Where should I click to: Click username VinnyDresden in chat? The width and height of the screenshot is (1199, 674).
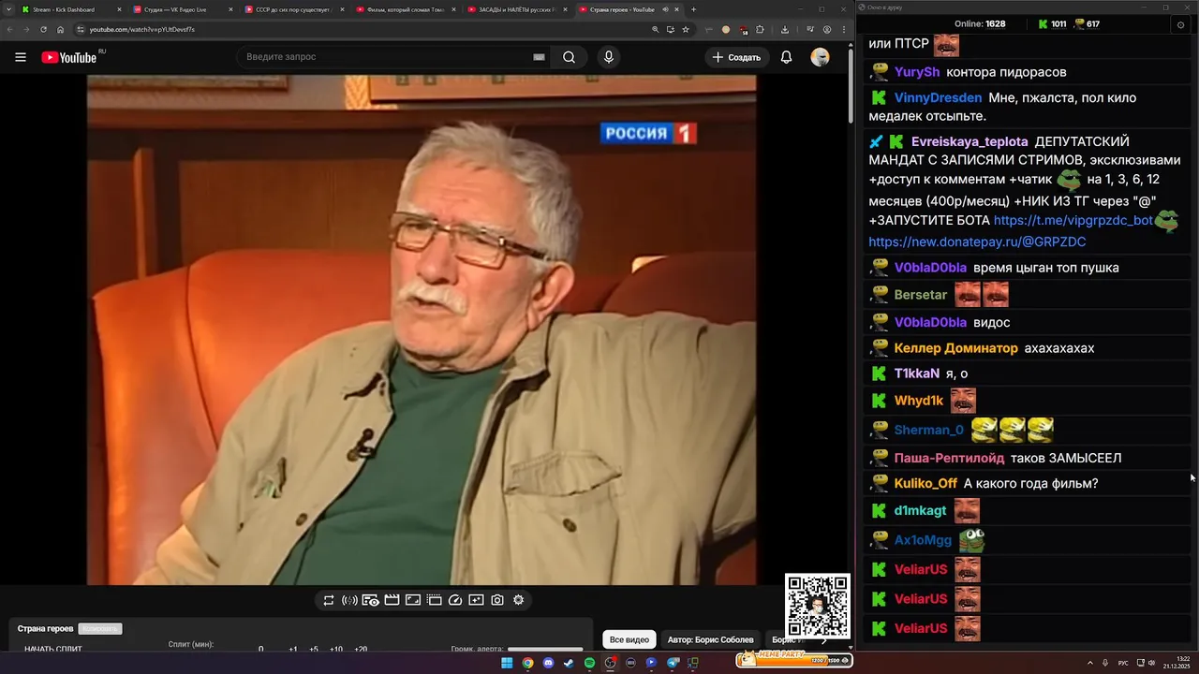[x=939, y=97]
